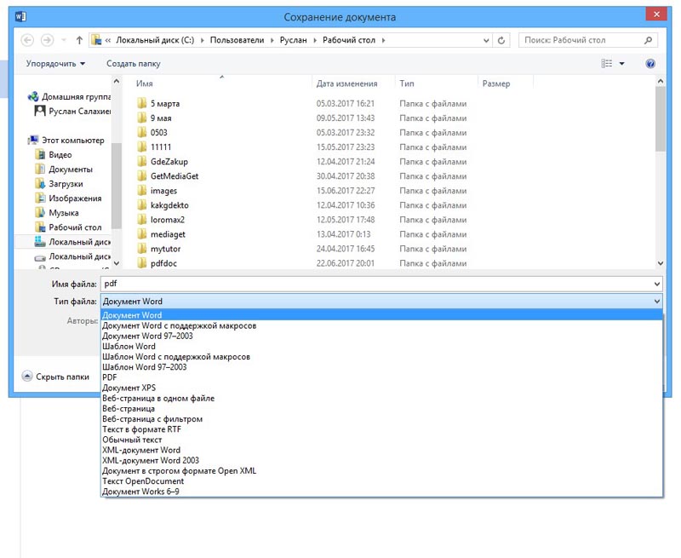This screenshot has height=558, width=681.
Task: Collapse the Тип файла dropdown arrow
Action: pyautogui.click(x=656, y=302)
